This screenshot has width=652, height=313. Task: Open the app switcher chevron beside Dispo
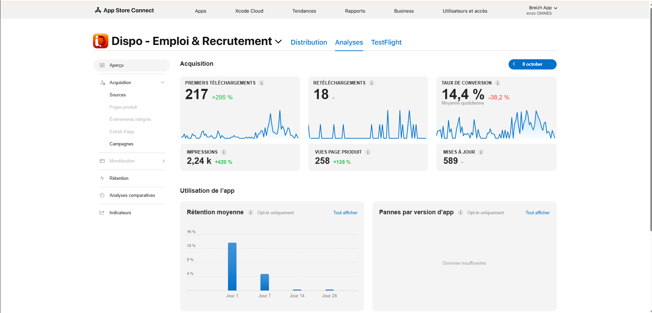pyautogui.click(x=278, y=42)
